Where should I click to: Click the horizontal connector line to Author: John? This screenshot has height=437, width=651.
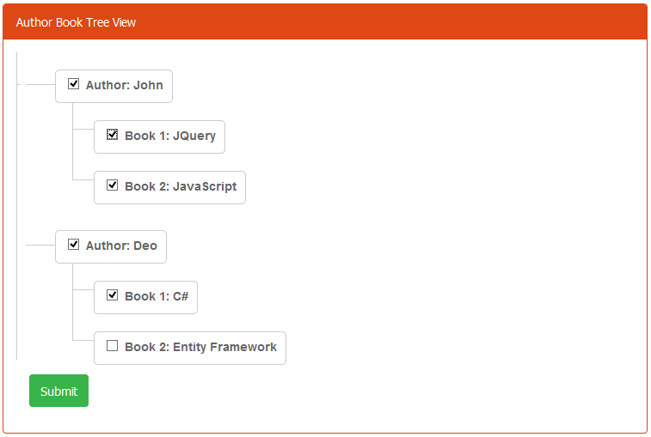pyautogui.click(x=40, y=85)
